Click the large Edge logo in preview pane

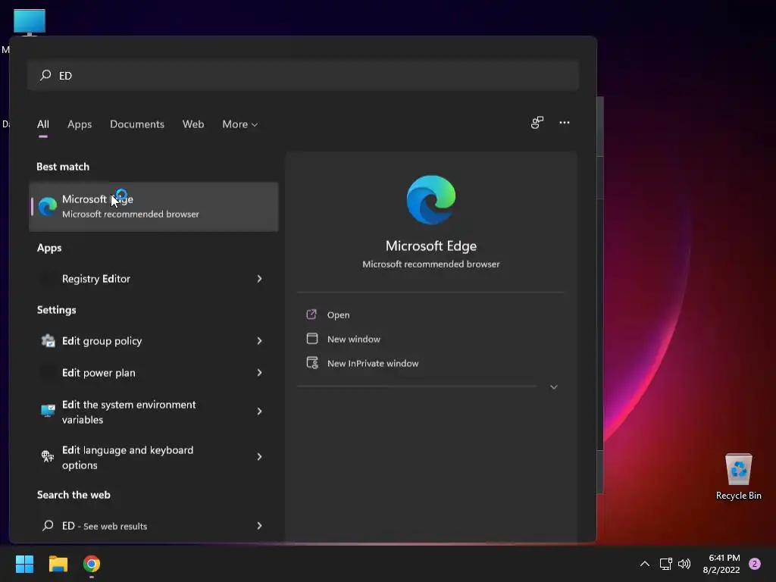point(431,199)
